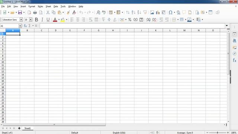
Task: Insert image icon
Action: 152,12
